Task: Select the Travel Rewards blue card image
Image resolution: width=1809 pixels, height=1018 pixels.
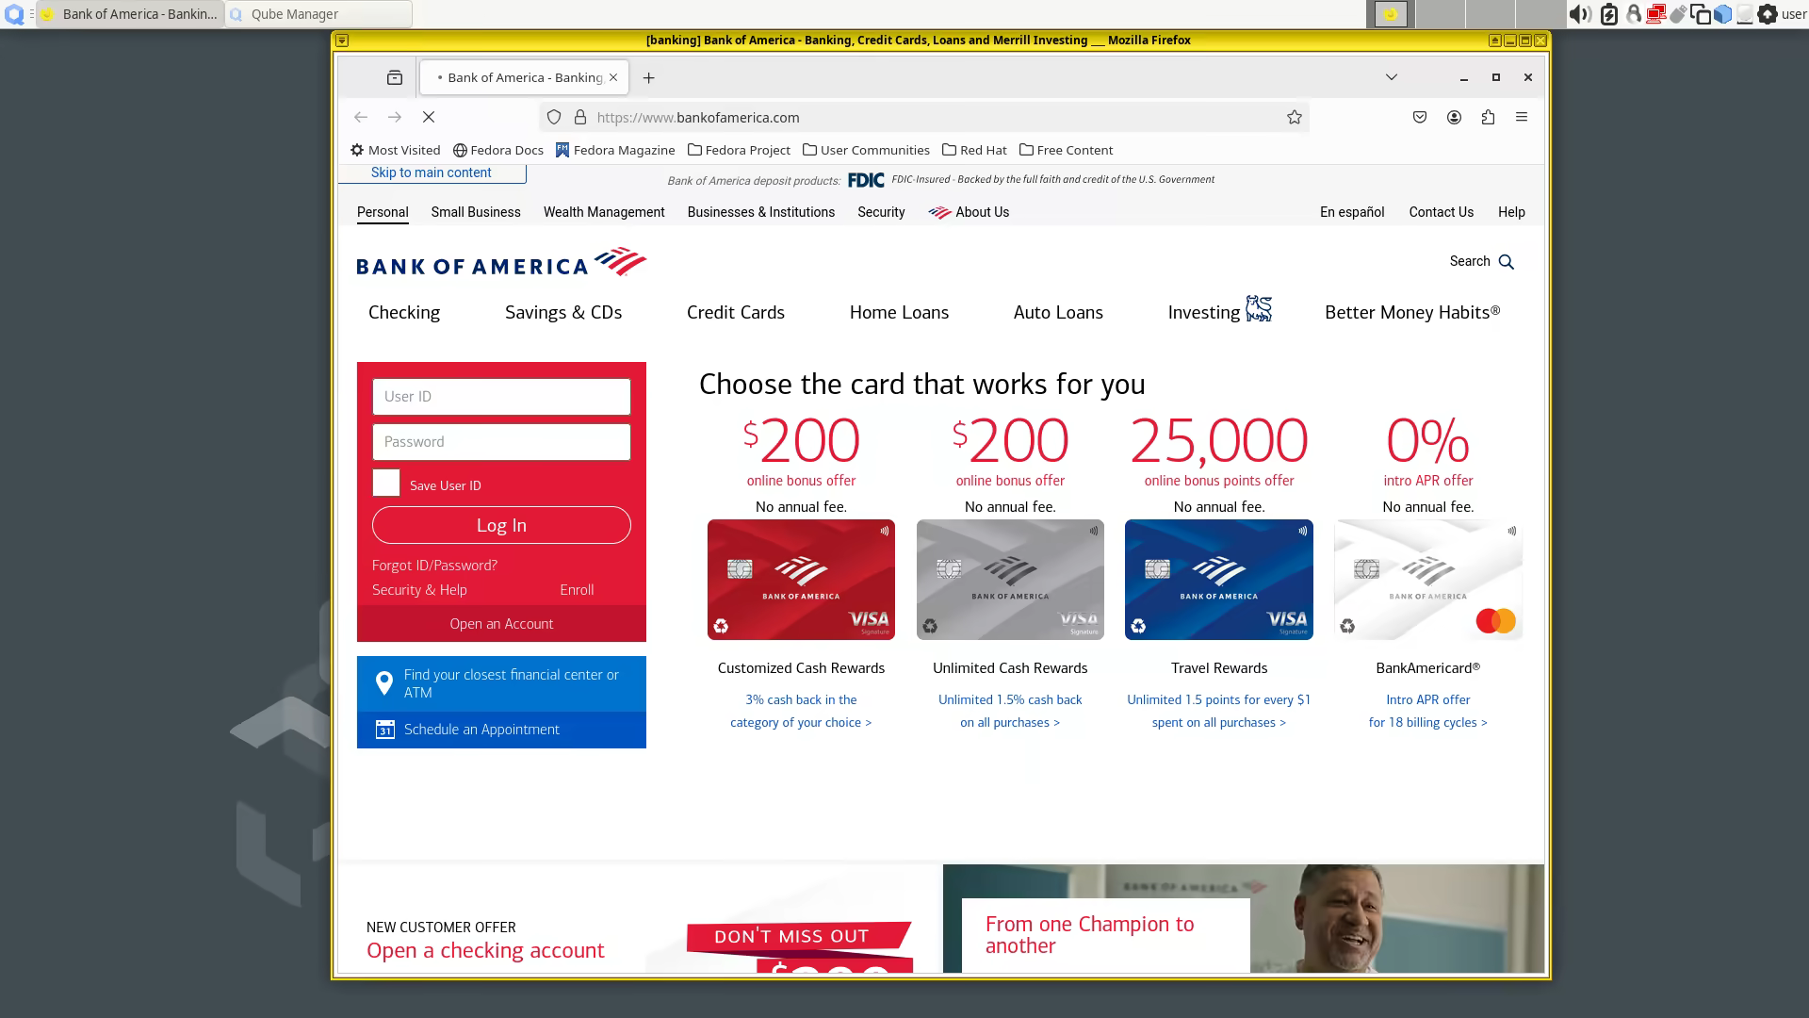Action: [x=1219, y=580]
